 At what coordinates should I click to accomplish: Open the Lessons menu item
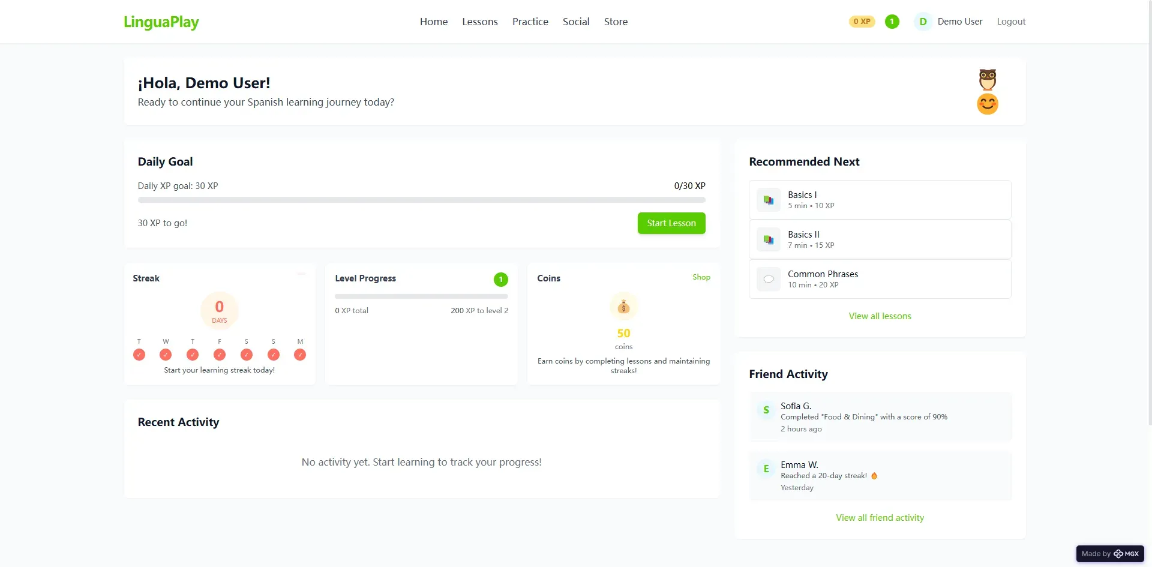pos(479,22)
